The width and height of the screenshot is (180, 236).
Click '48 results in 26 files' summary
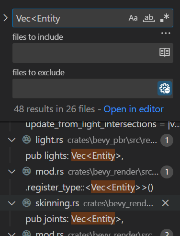(x=55, y=109)
